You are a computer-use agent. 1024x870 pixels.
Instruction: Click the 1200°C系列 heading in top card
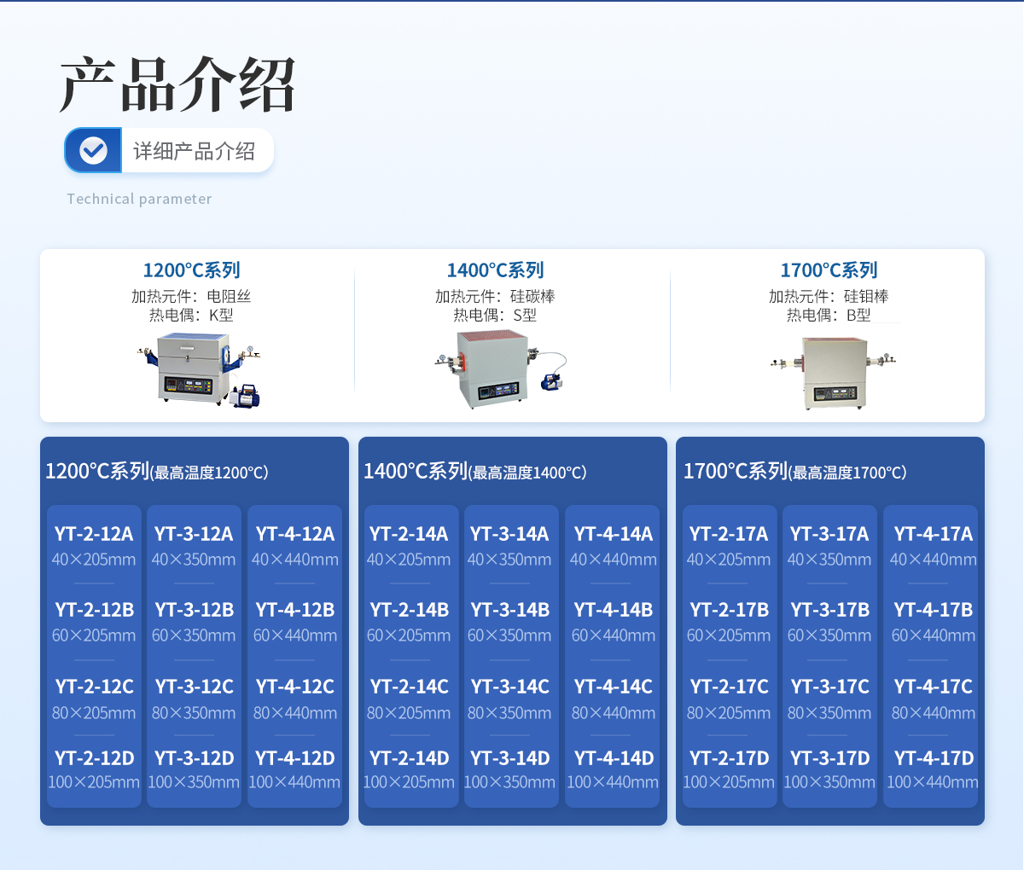(x=191, y=270)
